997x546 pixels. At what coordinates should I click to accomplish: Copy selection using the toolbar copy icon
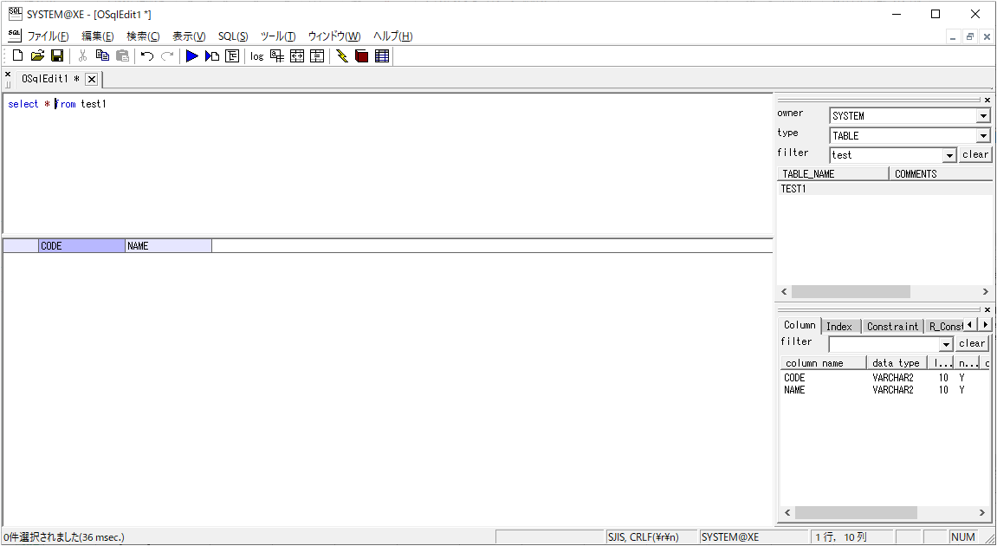(x=102, y=56)
